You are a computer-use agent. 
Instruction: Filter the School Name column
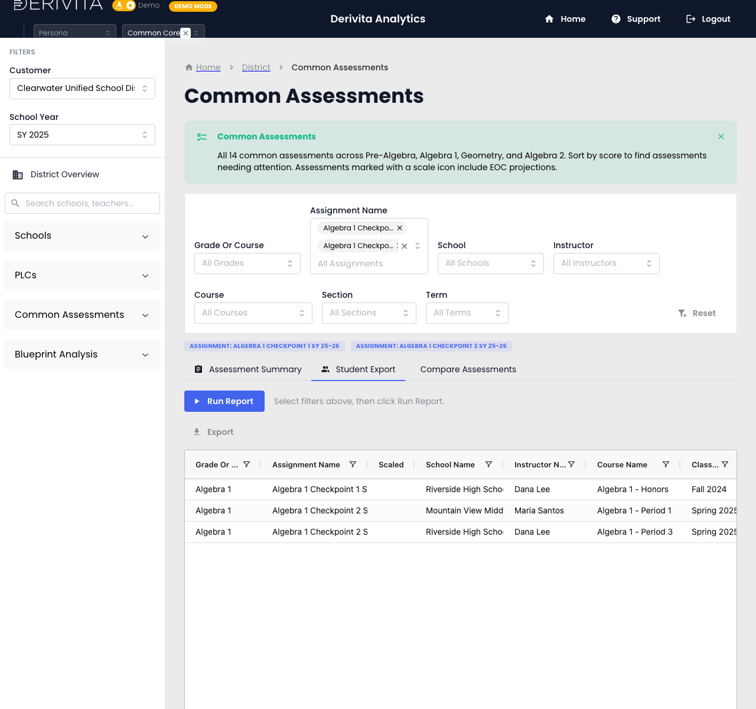489,464
